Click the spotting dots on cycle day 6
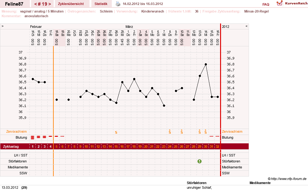 point(62,136)
